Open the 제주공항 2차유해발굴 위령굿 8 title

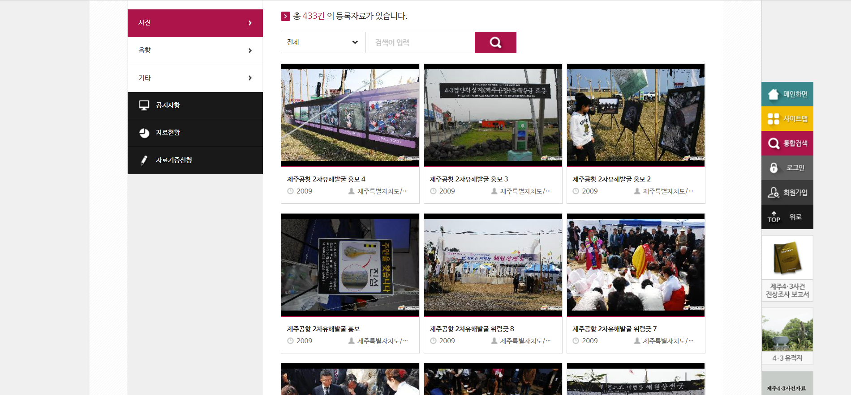(x=472, y=329)
